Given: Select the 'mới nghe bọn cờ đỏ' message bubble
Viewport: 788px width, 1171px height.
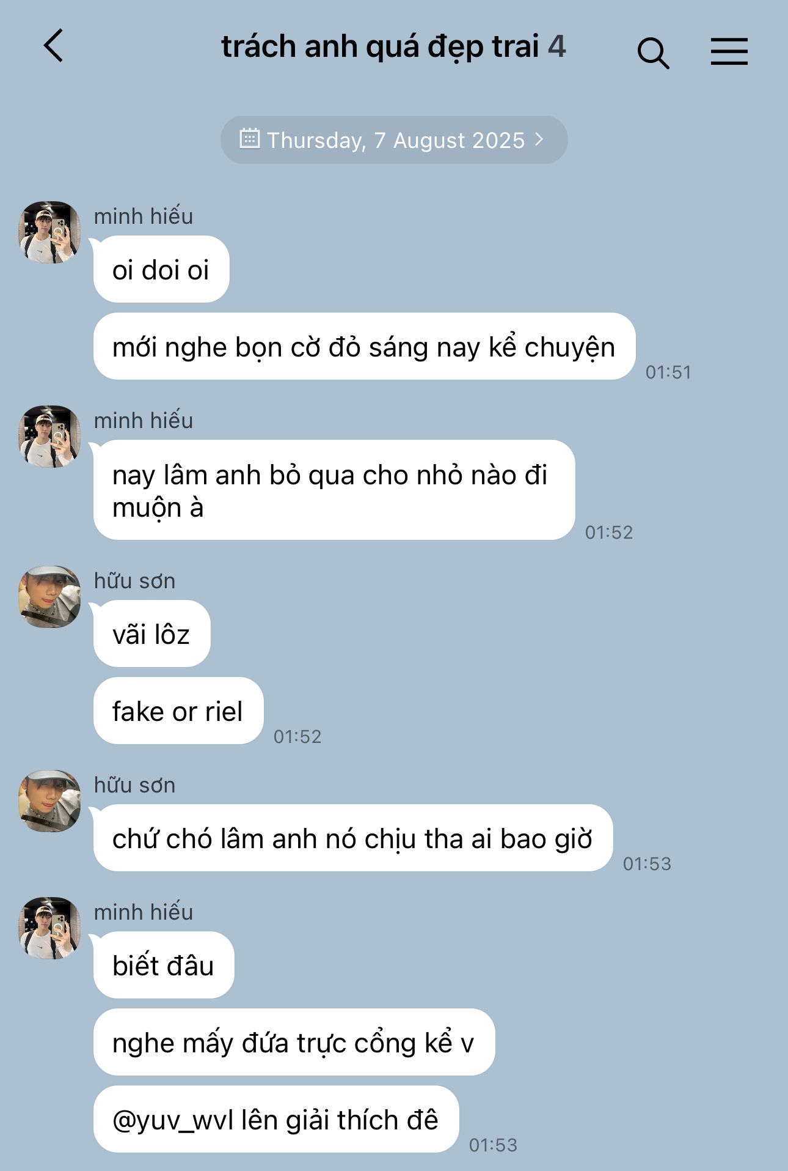Looking at the screenshot, I should pos(364,346).
